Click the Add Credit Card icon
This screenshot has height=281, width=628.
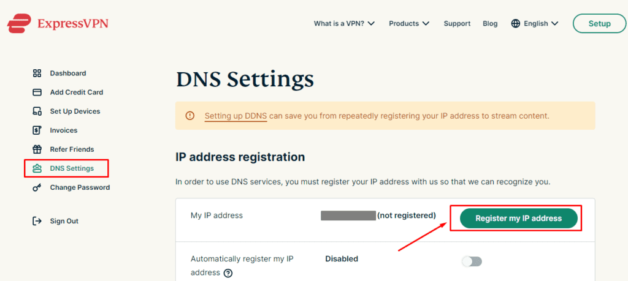(x=37, y=92)
